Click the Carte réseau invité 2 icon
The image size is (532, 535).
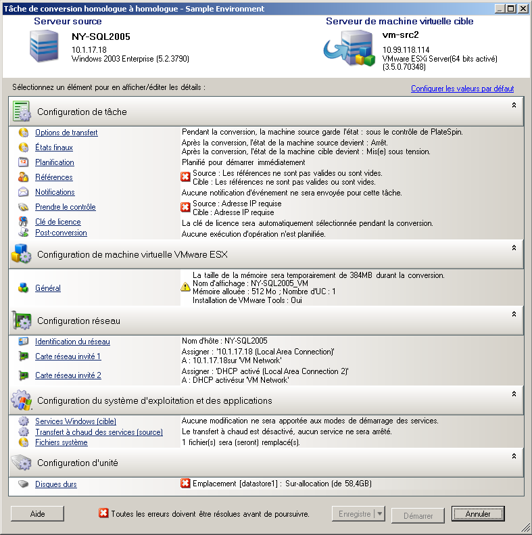(x=23, y=375)
